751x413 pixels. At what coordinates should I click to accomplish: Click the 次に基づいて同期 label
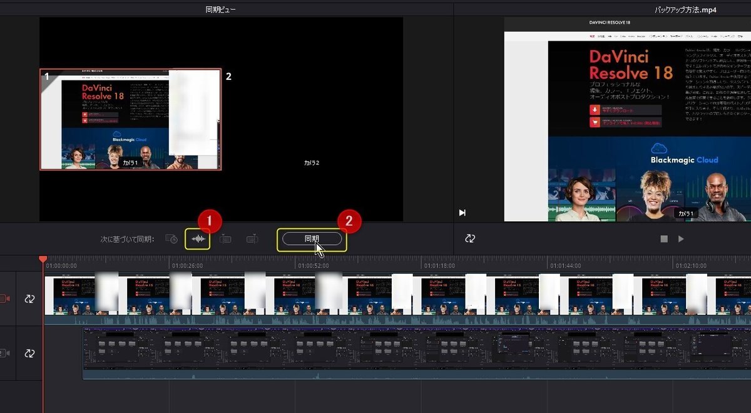pos(127,239)
